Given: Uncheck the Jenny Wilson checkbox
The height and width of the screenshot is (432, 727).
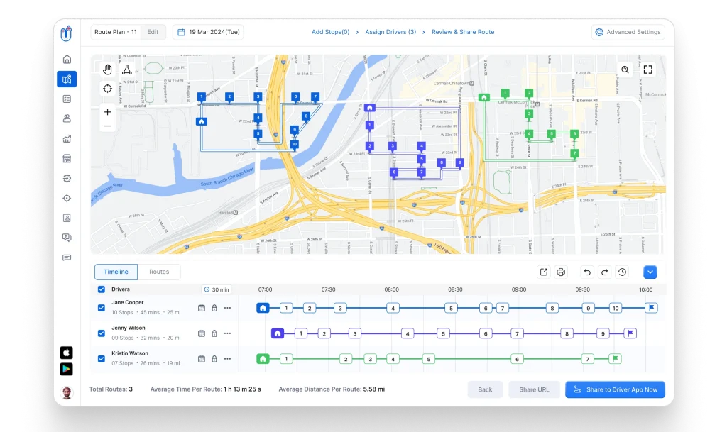Looking at the screenshot, I should (101, 333).
